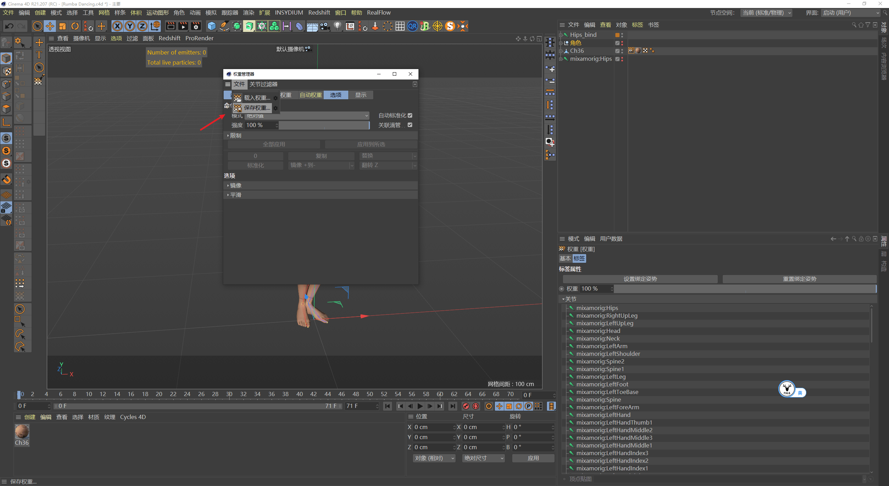Image resolution: width=889 pixels, height=486 pixels.
Task: Open the 角色 menu in the menu bar
Action: click(179, 12)
